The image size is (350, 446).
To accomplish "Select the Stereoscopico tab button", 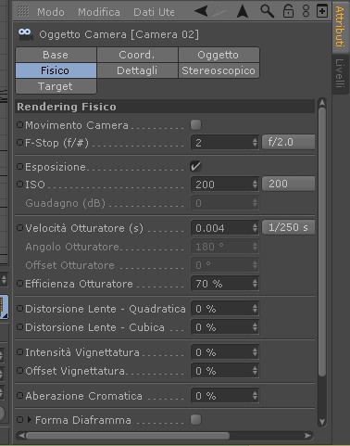I will (x=219, y=70).
